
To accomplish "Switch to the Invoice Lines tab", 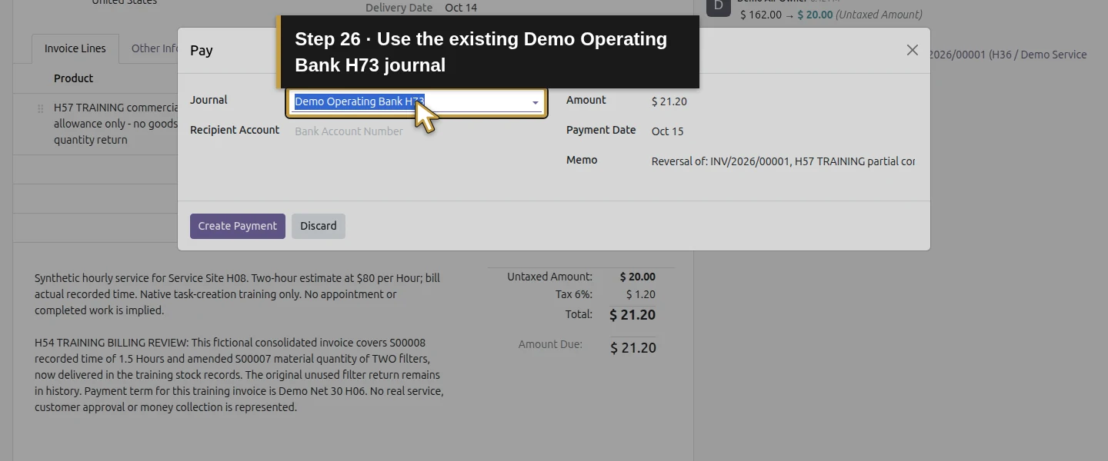I will pos(75,48).
